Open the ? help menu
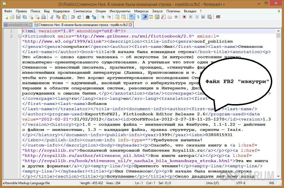 pos(201,11)
